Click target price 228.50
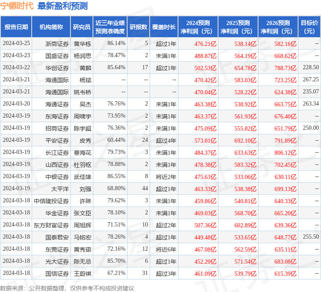 [x=311, y=68]
